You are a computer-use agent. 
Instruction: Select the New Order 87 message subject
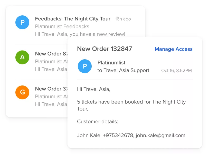tap(51, 54)
